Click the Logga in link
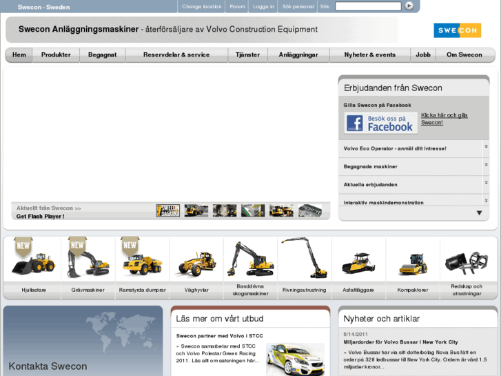The image size is (501, 376). click(x=263, y=6)
